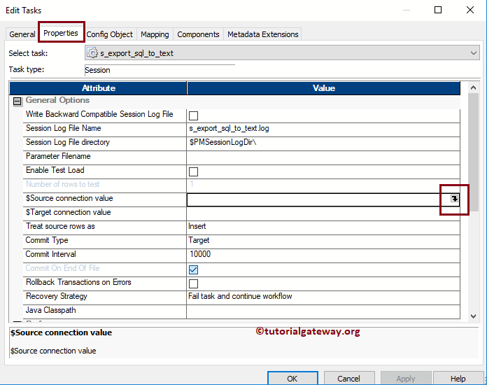Click the Java Classpath value cell
The image size is (487, 385).
click(x=323, y=311)
